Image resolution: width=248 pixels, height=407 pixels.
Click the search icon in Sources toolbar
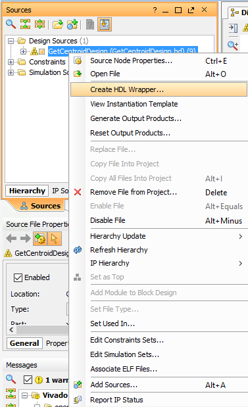click(11, 24)
